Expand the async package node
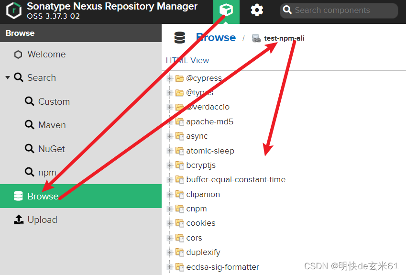This screenshot has width=406, height=275. (170, 136)
